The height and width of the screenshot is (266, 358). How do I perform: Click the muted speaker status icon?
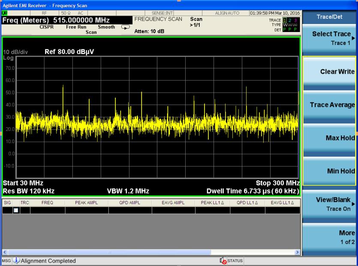pos(223,260)
